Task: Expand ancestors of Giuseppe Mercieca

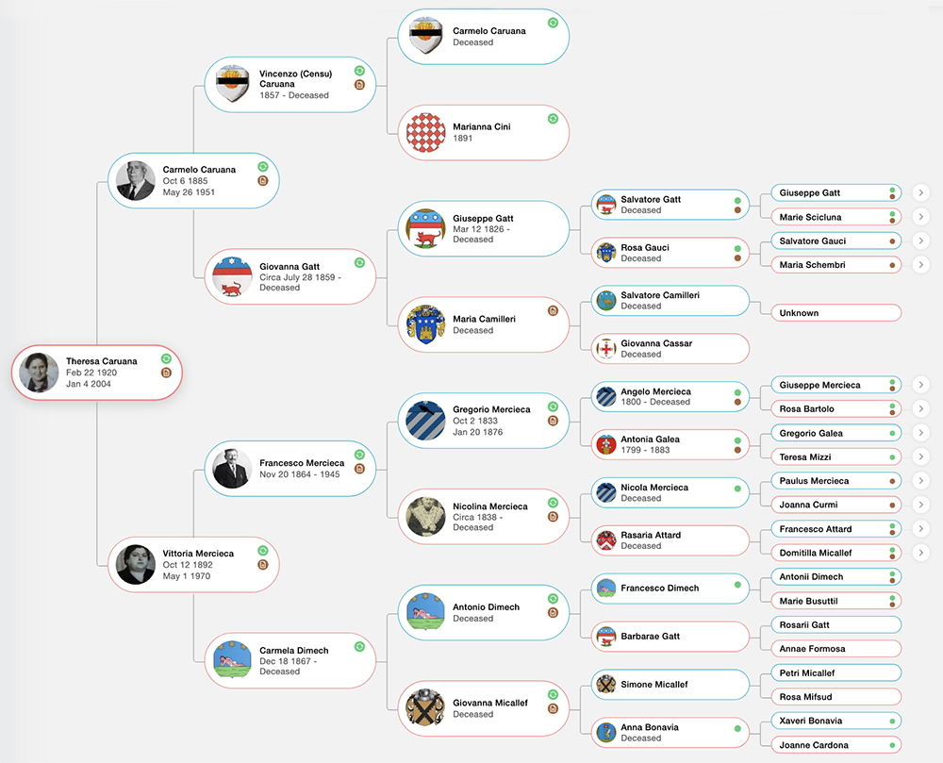Action: click(x=920, y=385)
